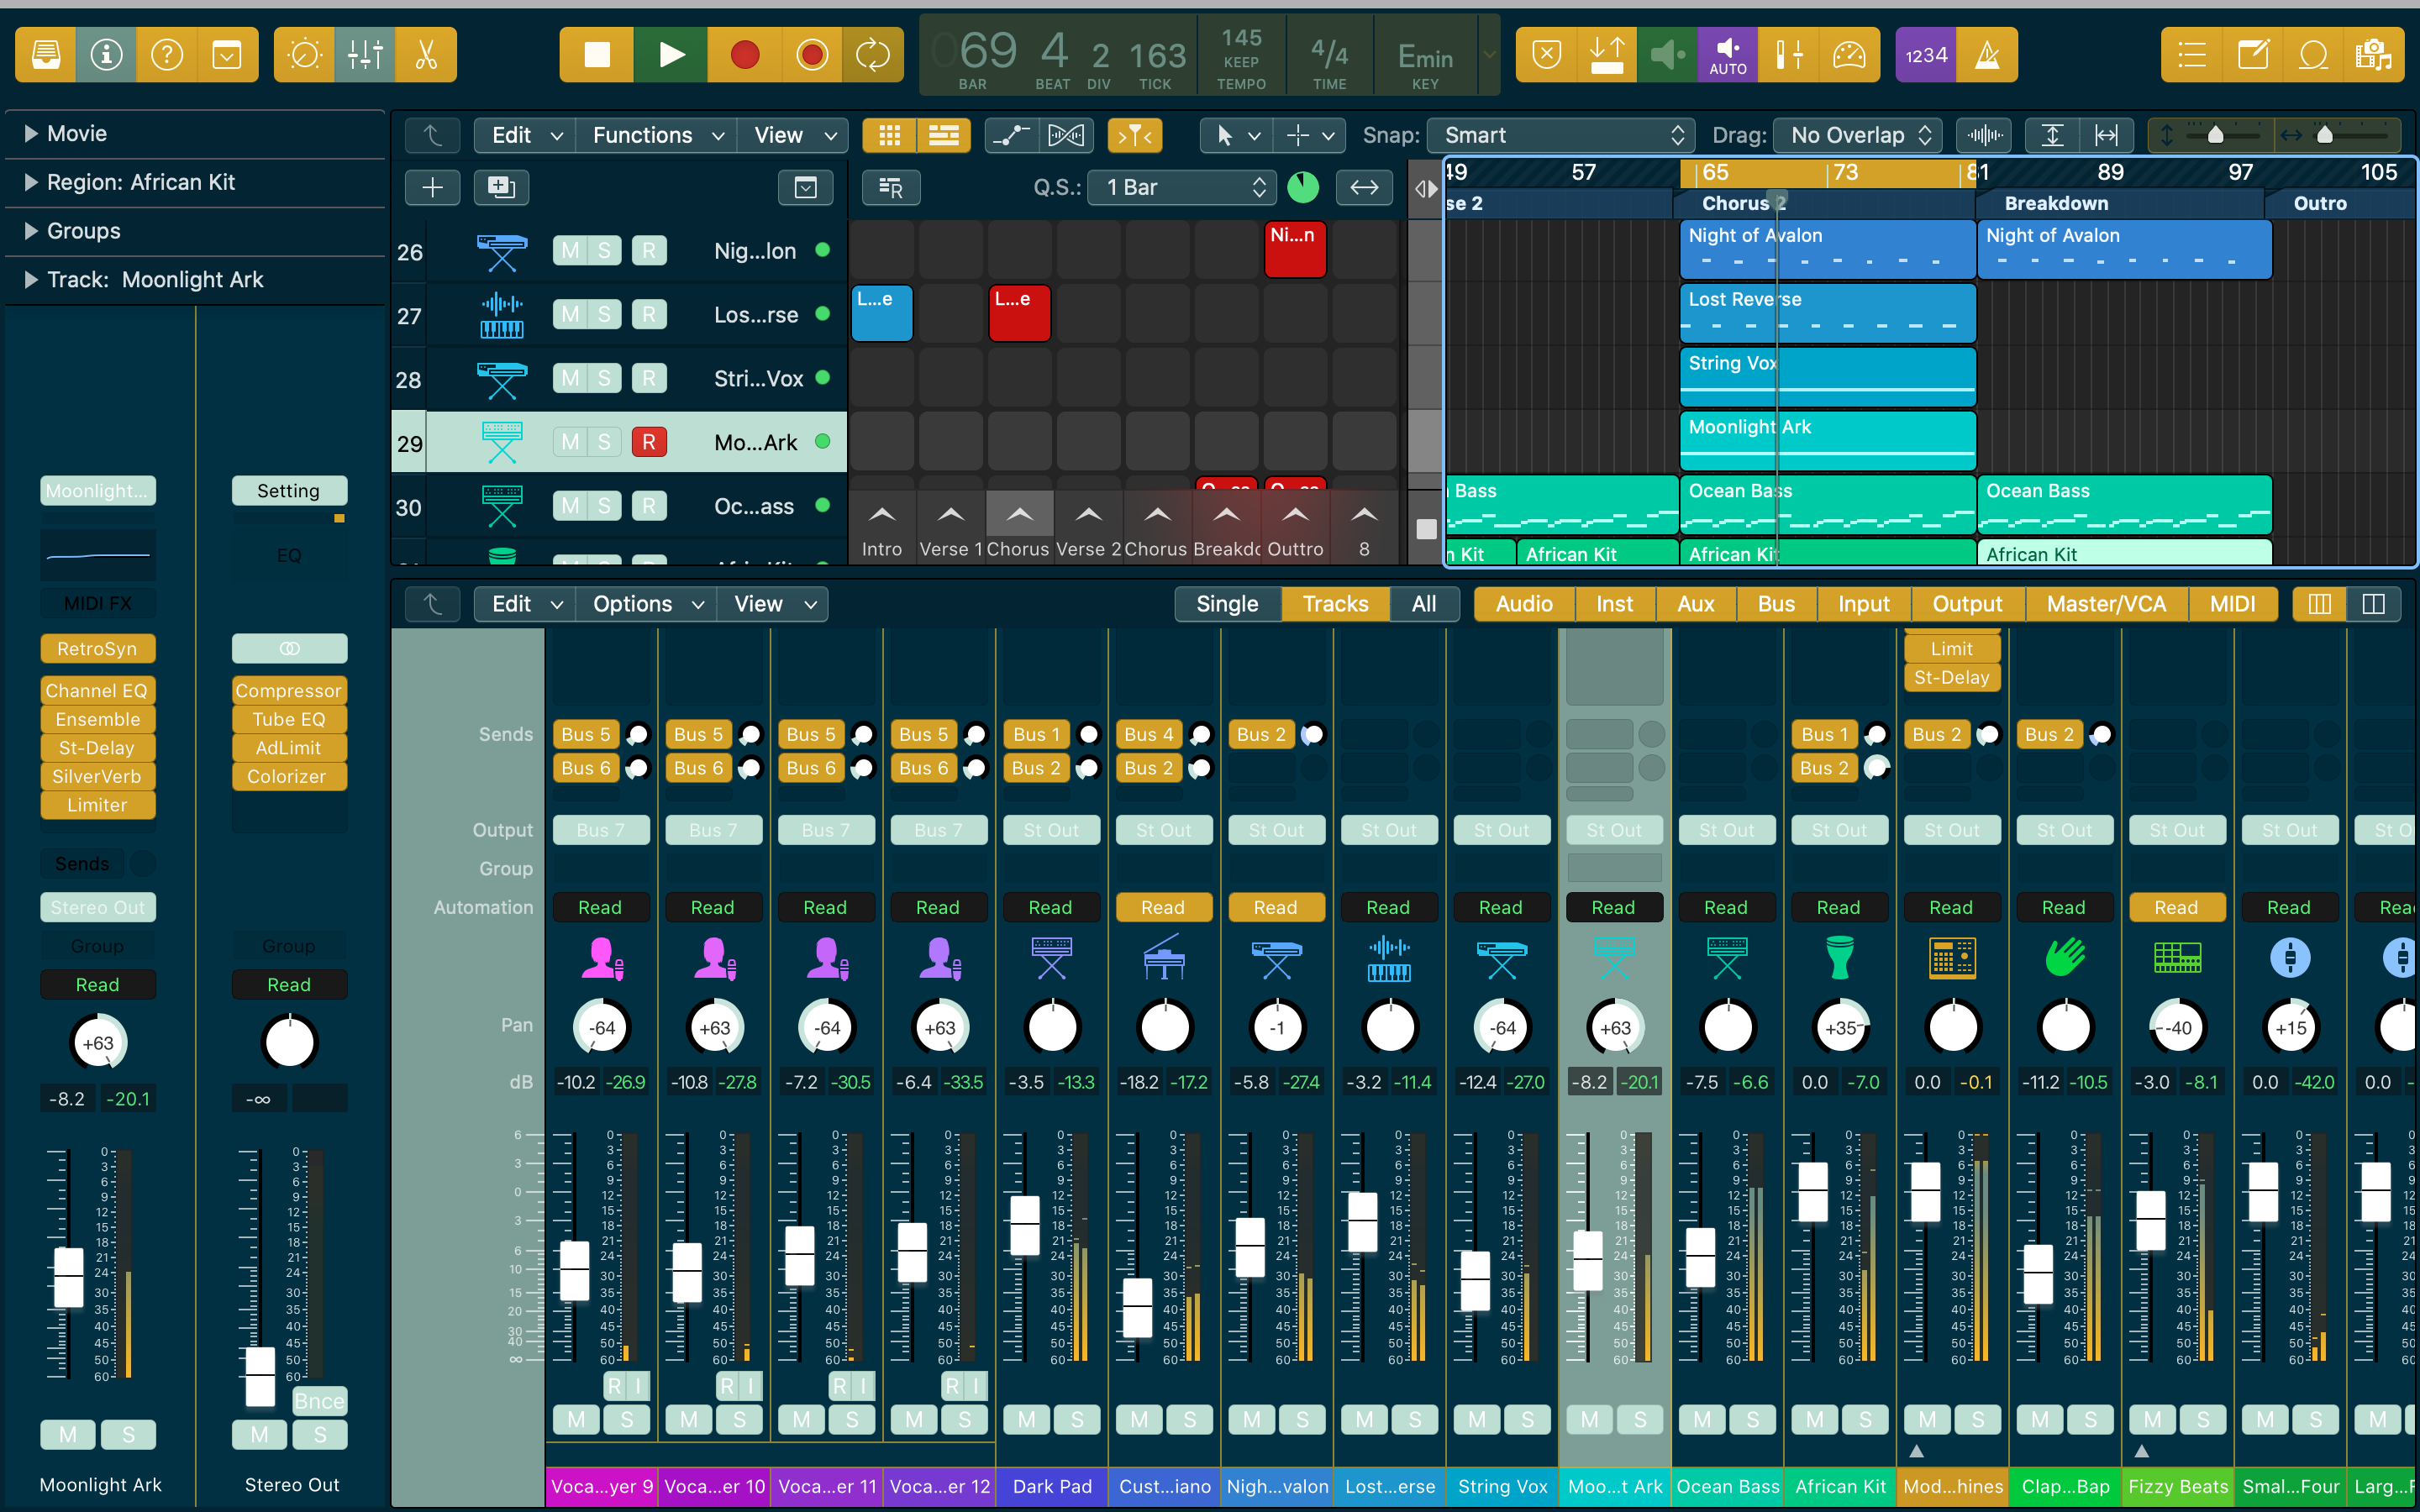Screen dimensions: 2420x1512
Task: Click the Custom Piano volume fader
Action: point(1137,1308)
